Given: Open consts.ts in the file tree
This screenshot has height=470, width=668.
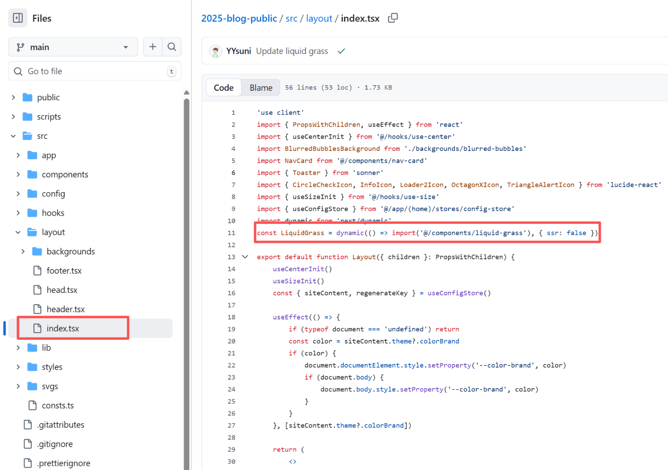Looking at the screenshot, I should (x=57, y=405).
